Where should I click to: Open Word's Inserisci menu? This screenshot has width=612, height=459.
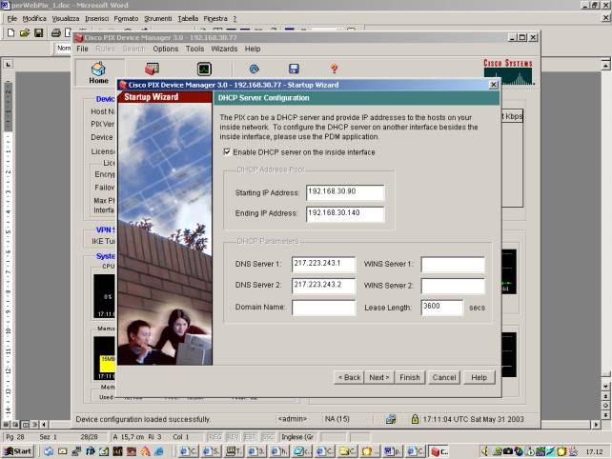coord(97,18)
